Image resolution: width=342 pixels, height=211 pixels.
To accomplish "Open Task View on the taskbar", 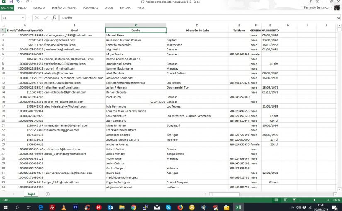I will pyautogui.click(x=28, y=207).
